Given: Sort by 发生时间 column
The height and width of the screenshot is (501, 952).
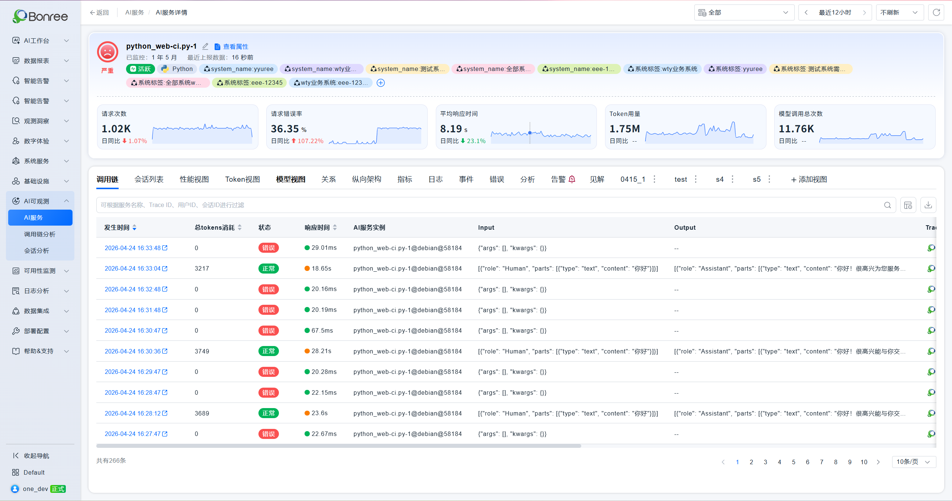Looking at the screenshot, I should click(134, 227).
